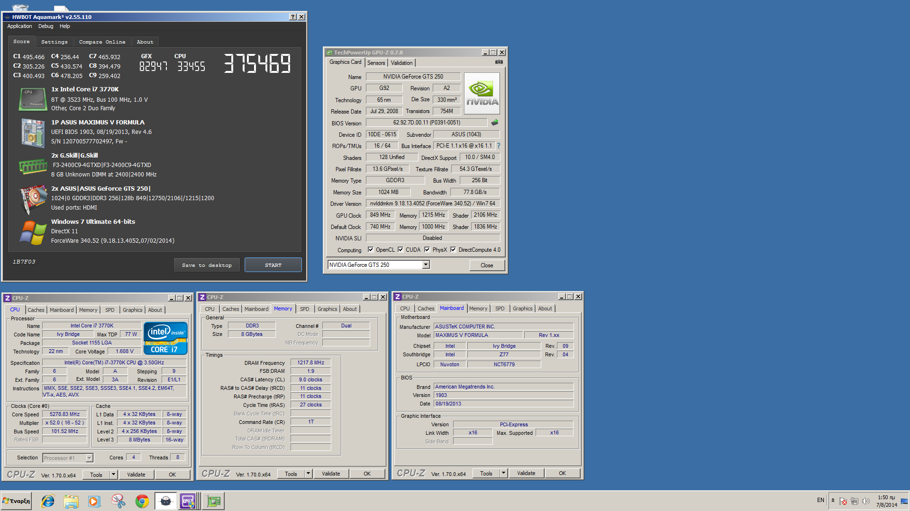Screen dimensions: 910x511
Task: Click the GPU-Z BIOS Version field
Action: coord(426,123)
